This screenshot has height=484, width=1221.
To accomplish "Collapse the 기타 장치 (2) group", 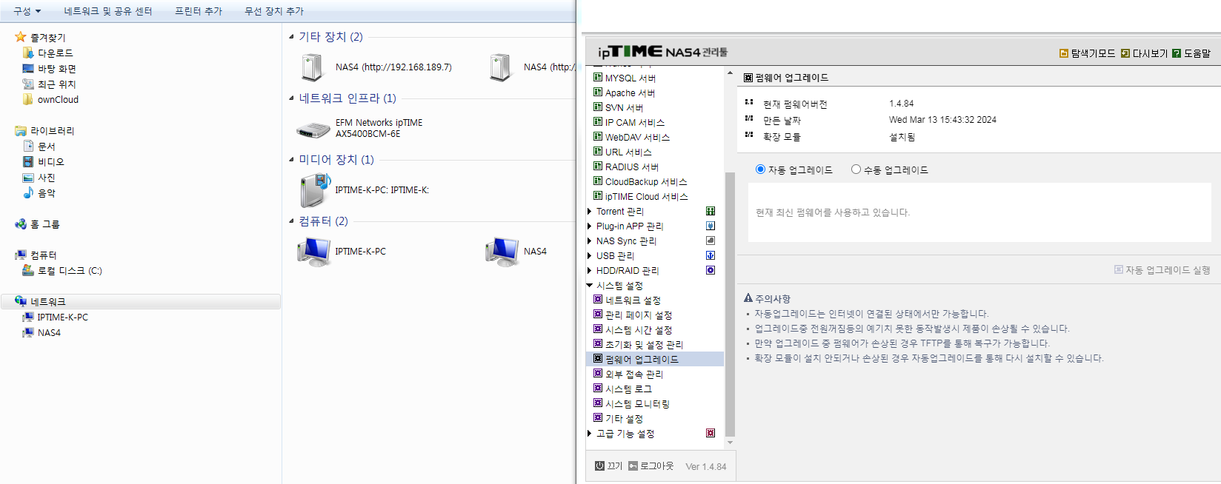I will coord(291,37).
